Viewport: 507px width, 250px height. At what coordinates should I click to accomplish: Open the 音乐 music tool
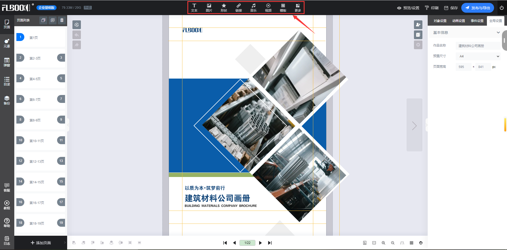tap(253, 7)
